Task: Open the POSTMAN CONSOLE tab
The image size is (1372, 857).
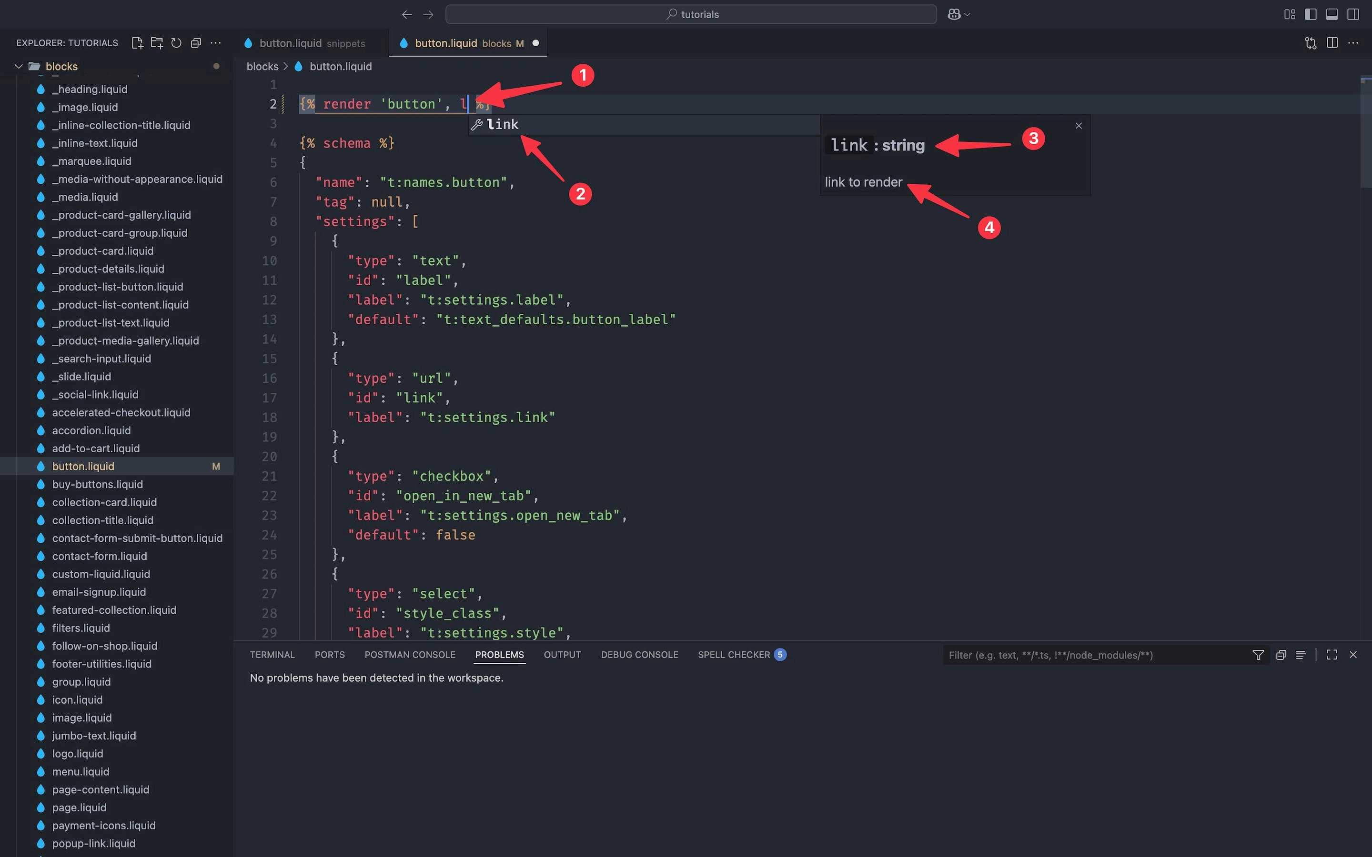Action: click(x=410, y=655)
